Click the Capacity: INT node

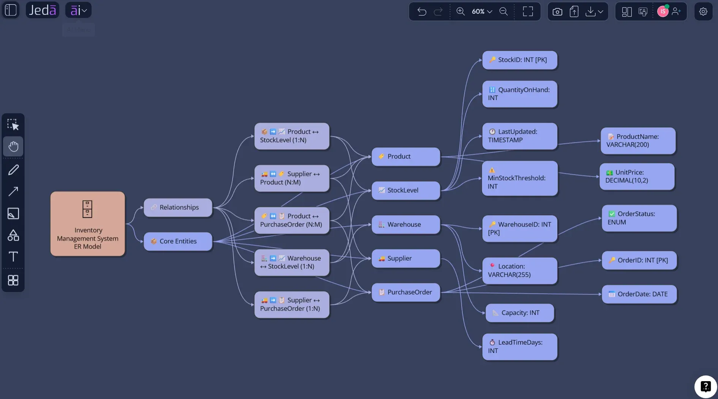[520, 313]
